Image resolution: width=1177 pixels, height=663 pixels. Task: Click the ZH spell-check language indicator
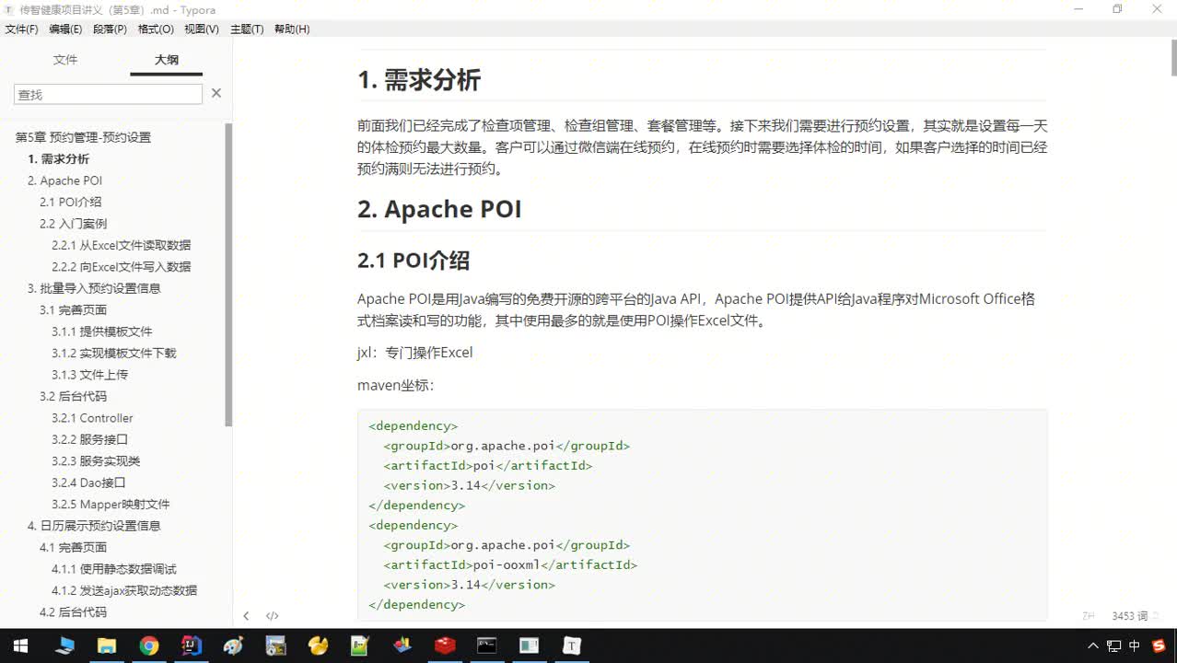1089,616
